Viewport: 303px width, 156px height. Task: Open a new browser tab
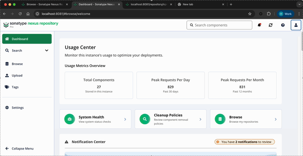coord(231,5)
